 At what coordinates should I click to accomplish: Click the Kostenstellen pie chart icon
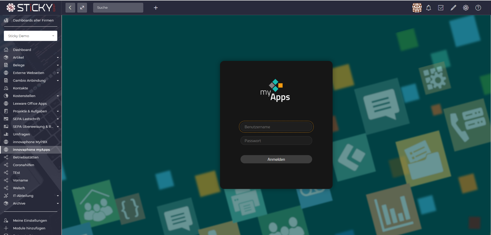6,96
